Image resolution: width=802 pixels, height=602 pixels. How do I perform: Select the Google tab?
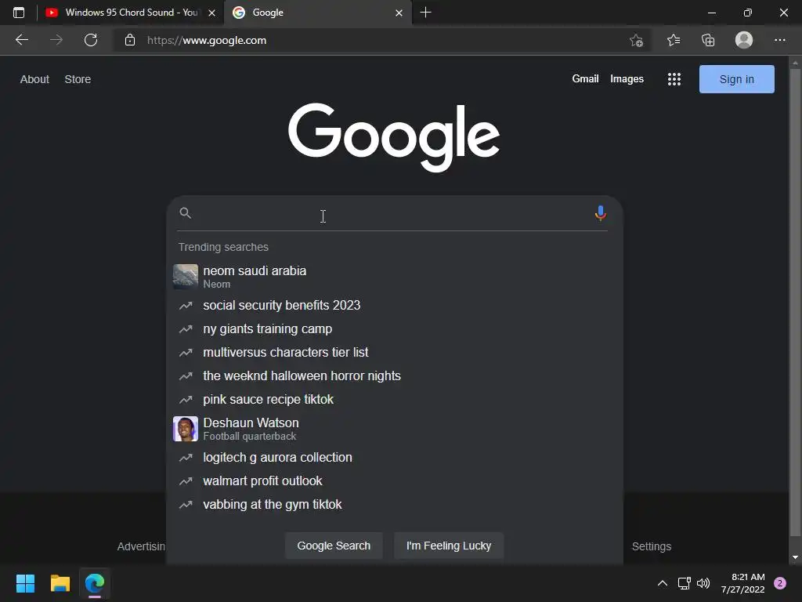pyautogui.click(x=317, y=13)
